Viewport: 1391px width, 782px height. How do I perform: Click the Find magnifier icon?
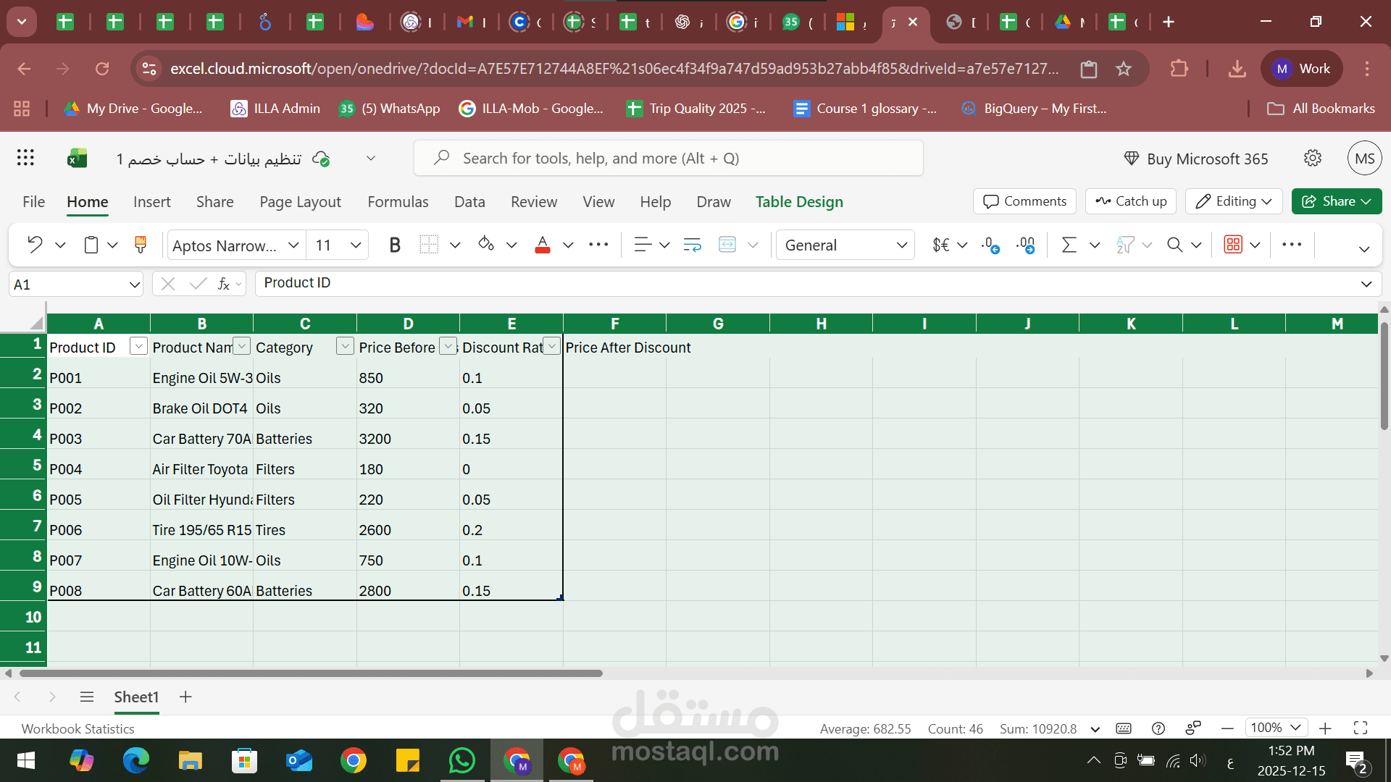click(x=1174, y=245)
